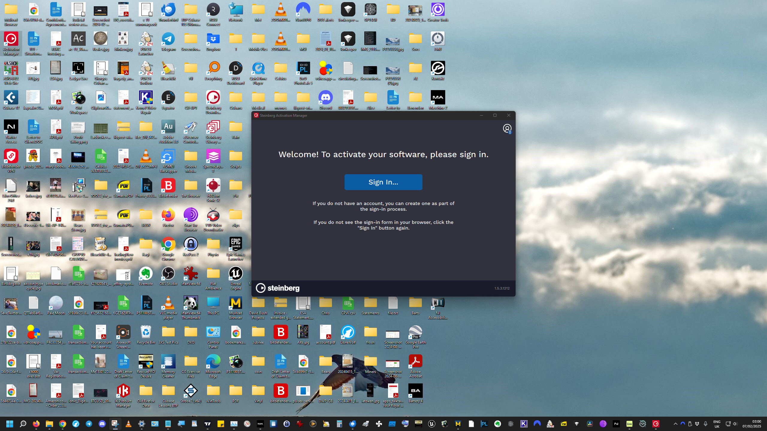This screenshot has height=431, width=767.
Task: Select the OBS Studio desktop icon
Action: pos(168,276)
